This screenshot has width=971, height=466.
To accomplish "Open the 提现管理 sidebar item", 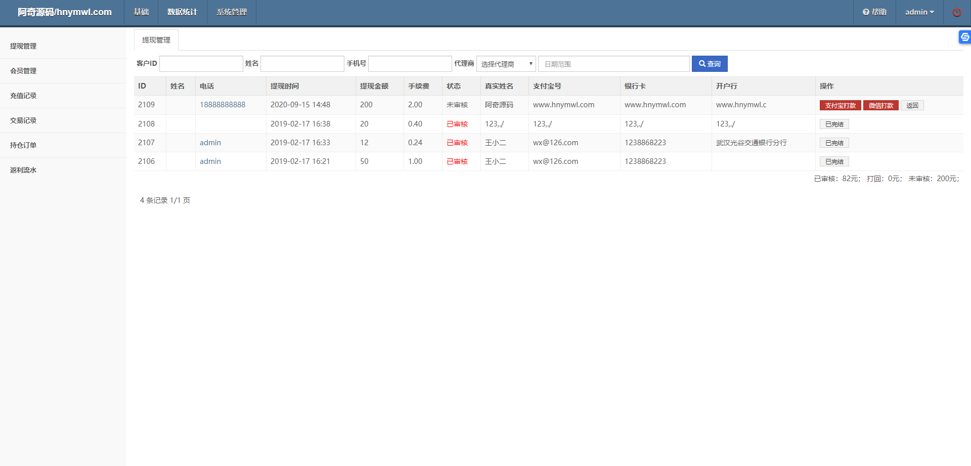I will (x=23, y=46).
